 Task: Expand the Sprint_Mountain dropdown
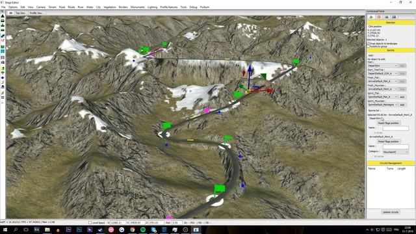point(382,105)
